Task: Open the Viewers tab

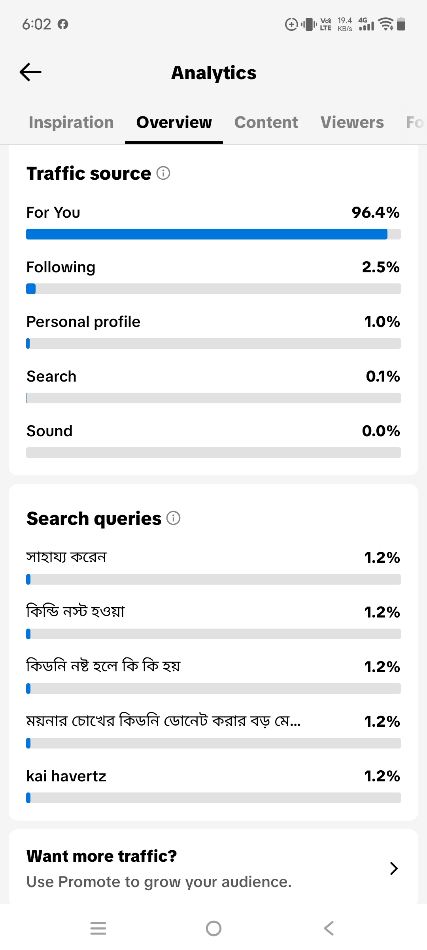Action: [352, 122]
